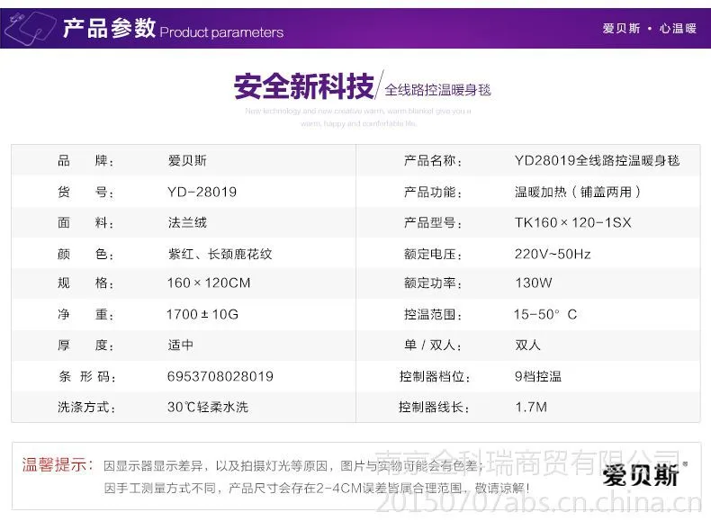This screenshot has width=711, height=530.
Task: Click the fabric value 法兰绒
Action: click(x=187, y=222)
